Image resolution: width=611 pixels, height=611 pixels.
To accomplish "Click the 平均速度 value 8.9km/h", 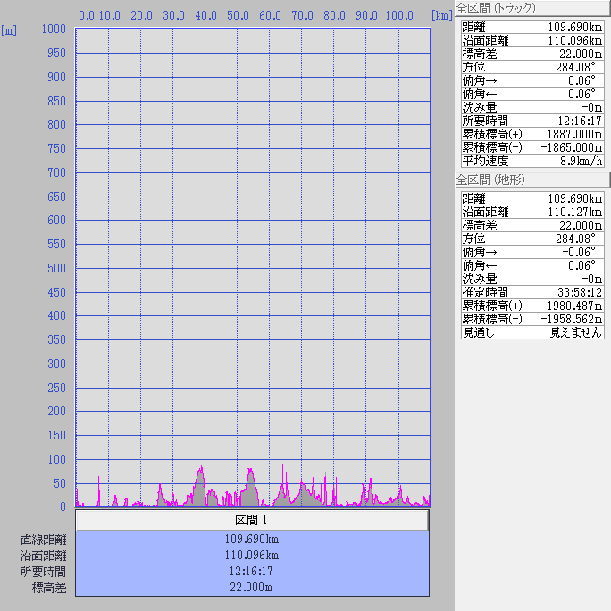I will click(x=581, y=161).
